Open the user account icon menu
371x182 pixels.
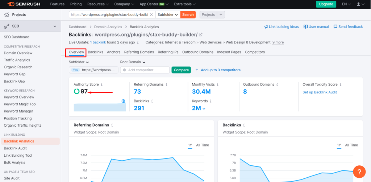360,4
